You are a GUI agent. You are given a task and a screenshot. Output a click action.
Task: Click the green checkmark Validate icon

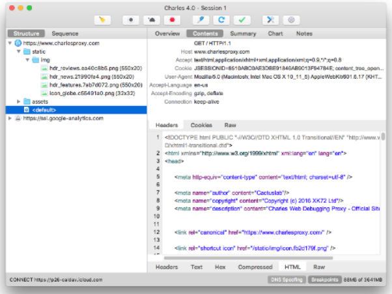pyautogui.click(x=242, y=20)
